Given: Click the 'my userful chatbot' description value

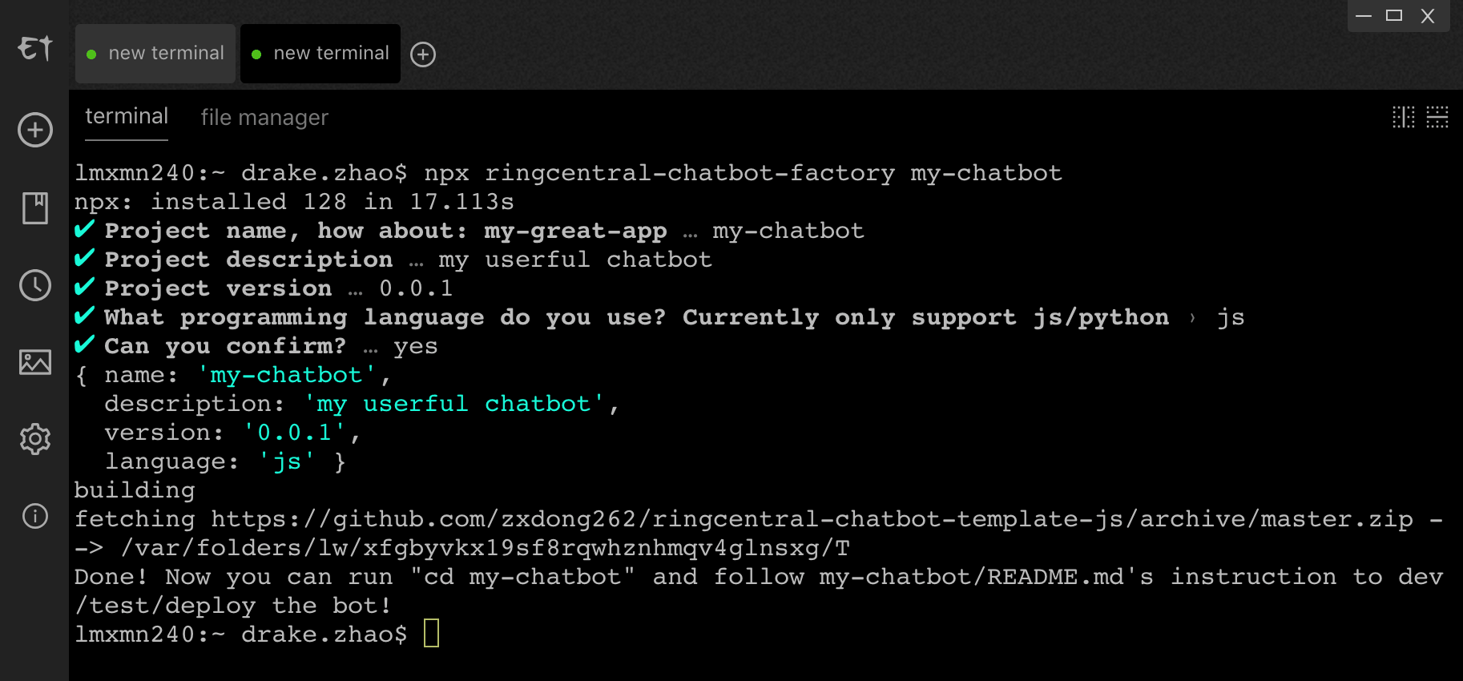Looking at the screenshot, I should click(453, 404).
